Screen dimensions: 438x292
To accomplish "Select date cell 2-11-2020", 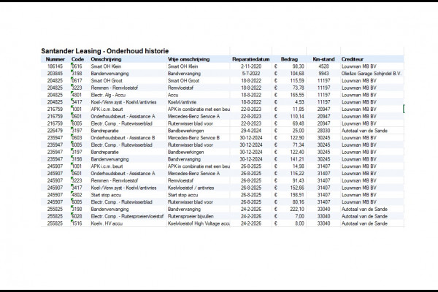I will pos(251,66).
